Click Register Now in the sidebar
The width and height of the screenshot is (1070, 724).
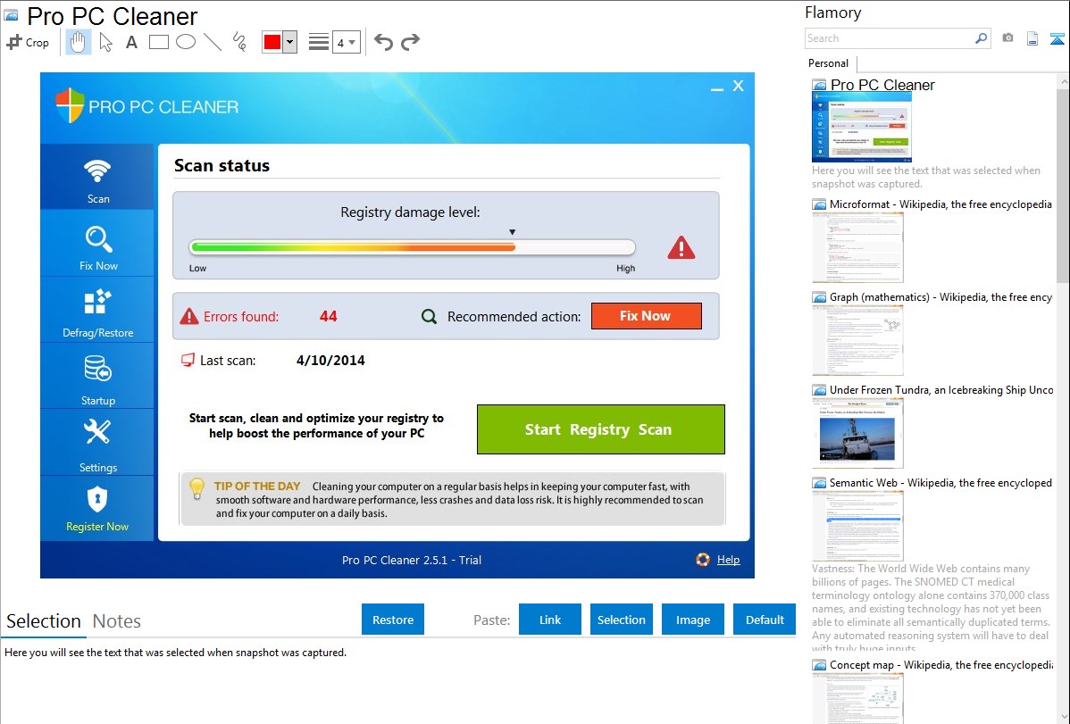coord(97,509)
